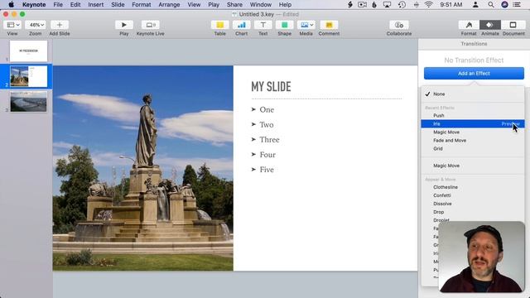The height and width of the screenshot is (298, 530).
Task: Click the Untitled 3.key window title
Action: tap(257, 14)
